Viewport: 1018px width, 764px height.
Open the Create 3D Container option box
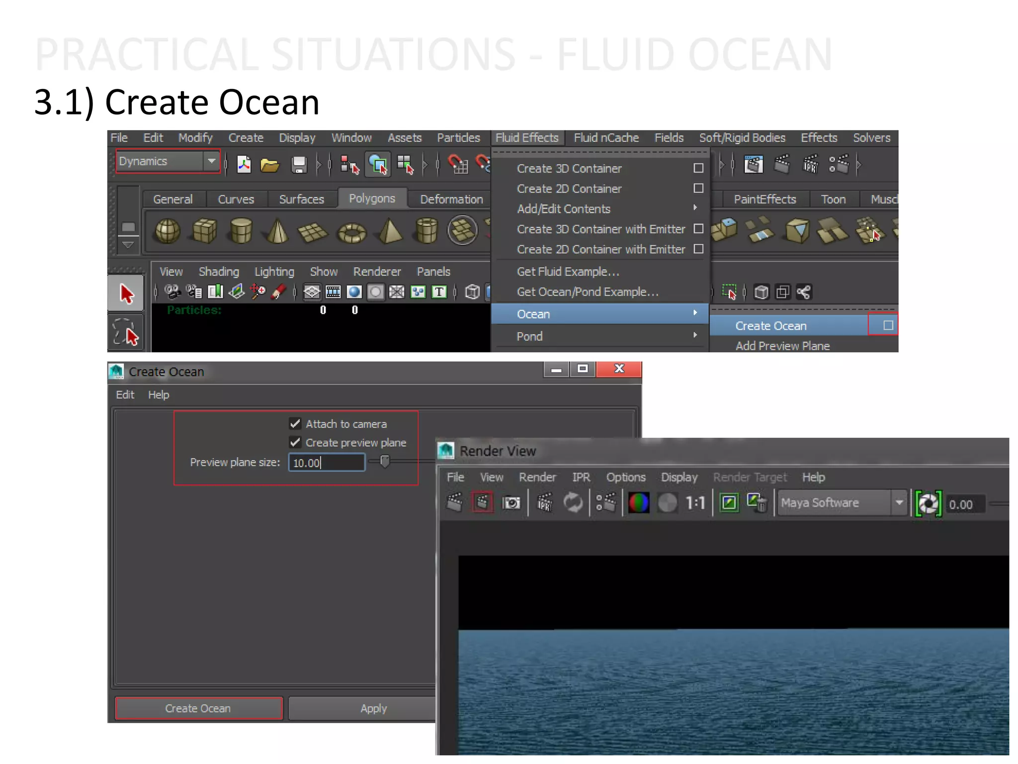[698, 168]
